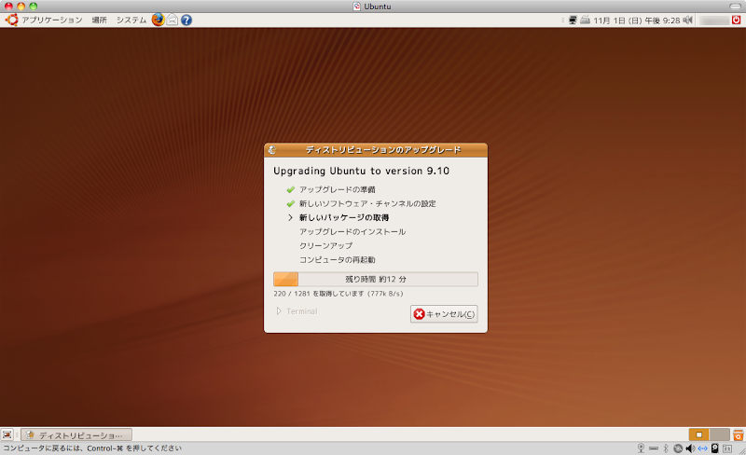Click the blue network adapter icon

coord(703,448)
